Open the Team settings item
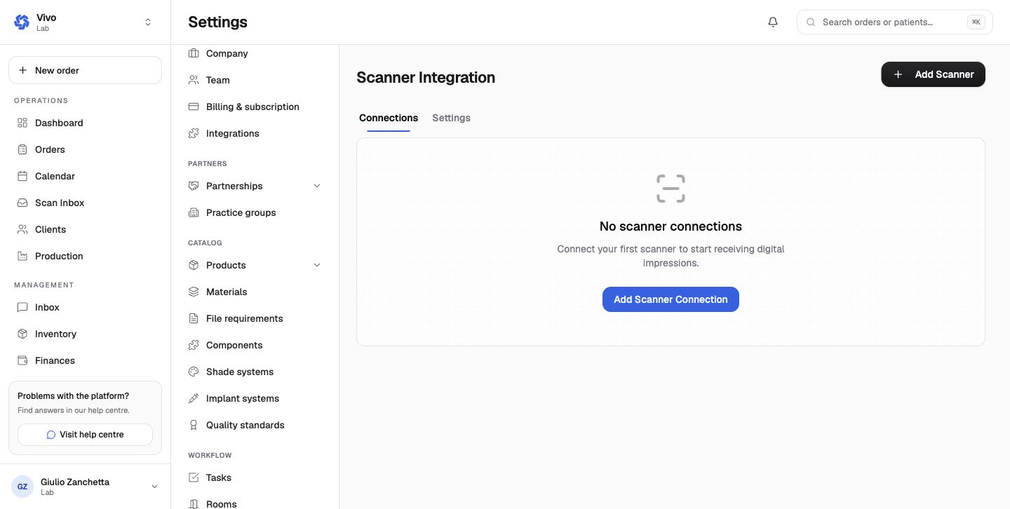The height and width of the screenshot is (509, 1010). 255,80
